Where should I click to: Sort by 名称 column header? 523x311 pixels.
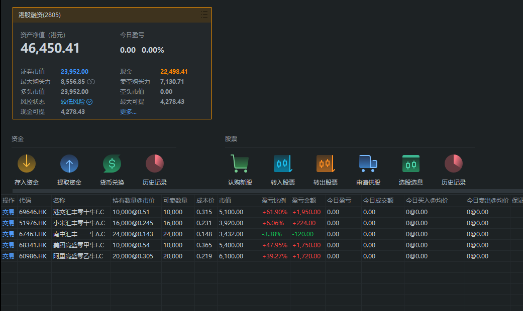[59, 201]
